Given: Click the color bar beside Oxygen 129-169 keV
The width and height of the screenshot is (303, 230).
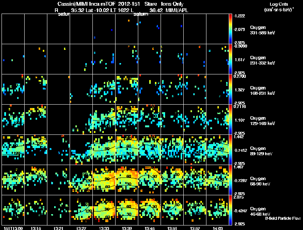Looking at the screenshot, I should [x=230, y=120].
